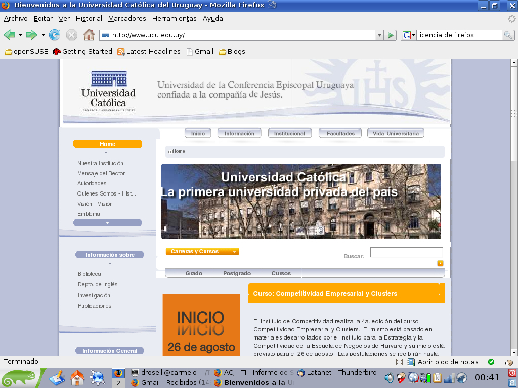Click the vertical scrollbar down arrow
Screen dimensions: 518x388
pos(514,352)
